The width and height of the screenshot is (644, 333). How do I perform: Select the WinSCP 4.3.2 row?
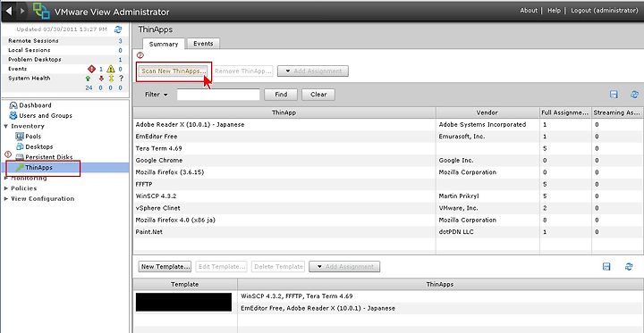pyautogui.click(x=388, y=196)
